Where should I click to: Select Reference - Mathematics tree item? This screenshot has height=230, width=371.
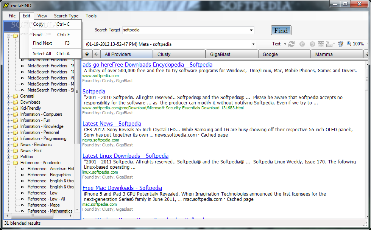coord(50,211)
